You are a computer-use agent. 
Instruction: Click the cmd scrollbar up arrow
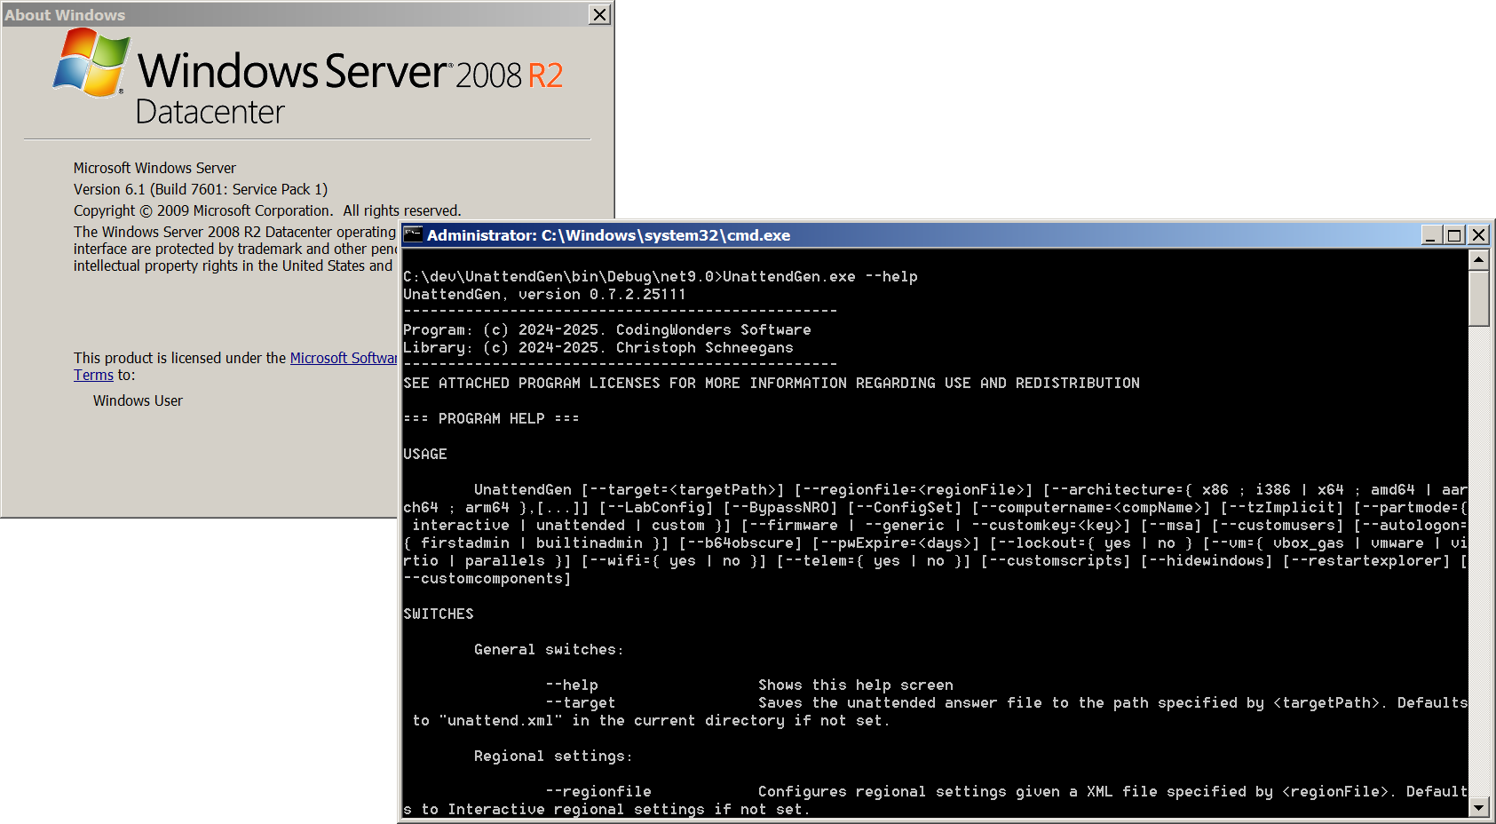tap(1478, 260)
